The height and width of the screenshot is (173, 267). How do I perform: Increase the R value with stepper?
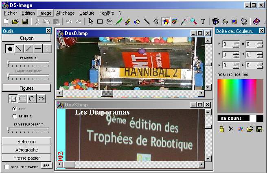click(236, 42)
